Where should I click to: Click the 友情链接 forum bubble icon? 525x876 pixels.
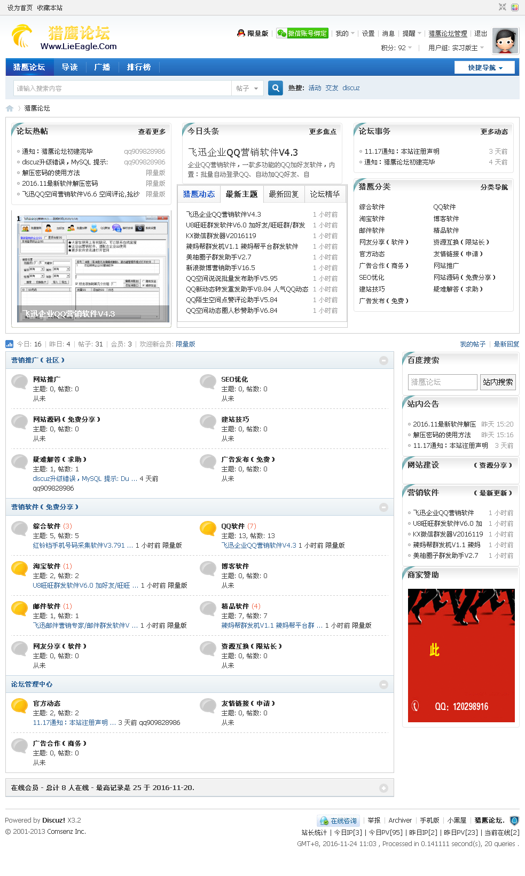coord(208,705)
